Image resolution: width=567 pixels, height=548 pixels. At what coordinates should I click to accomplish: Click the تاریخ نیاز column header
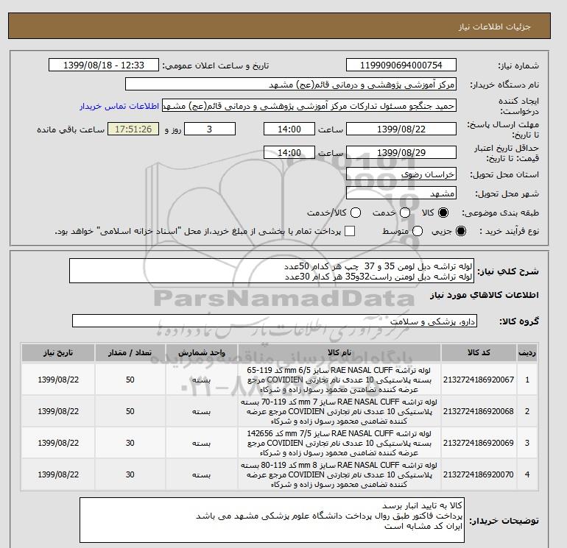pyautogui.click(x=58, y=352)
